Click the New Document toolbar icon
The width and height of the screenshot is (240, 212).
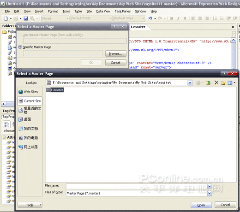point(6,18)
